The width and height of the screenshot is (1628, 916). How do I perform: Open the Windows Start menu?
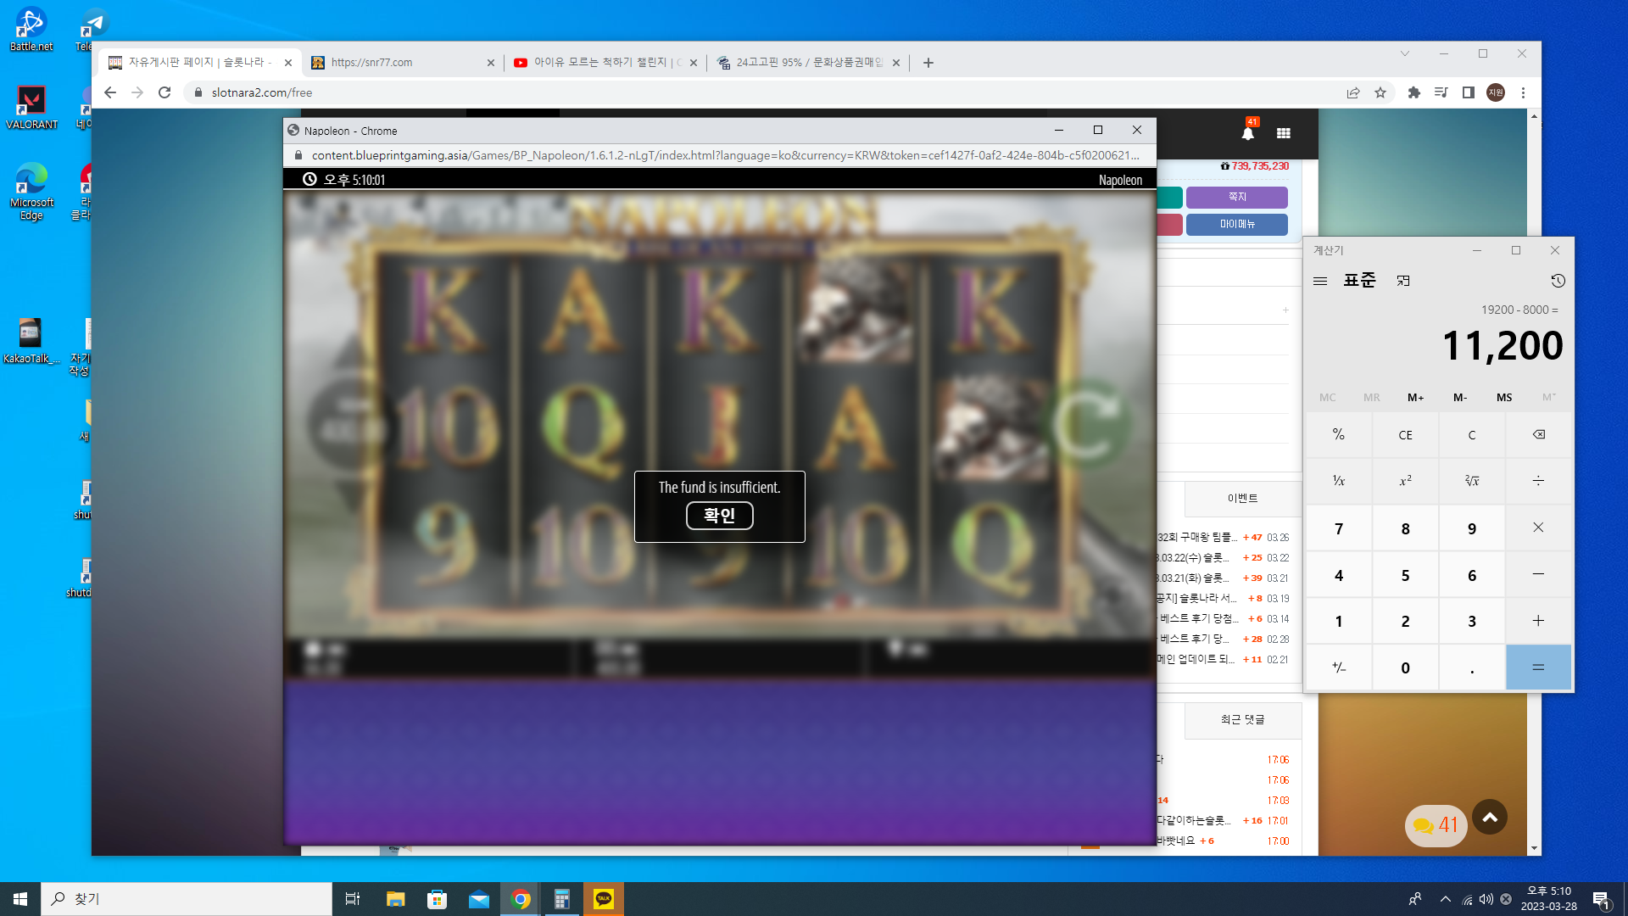tap(20, 899)
